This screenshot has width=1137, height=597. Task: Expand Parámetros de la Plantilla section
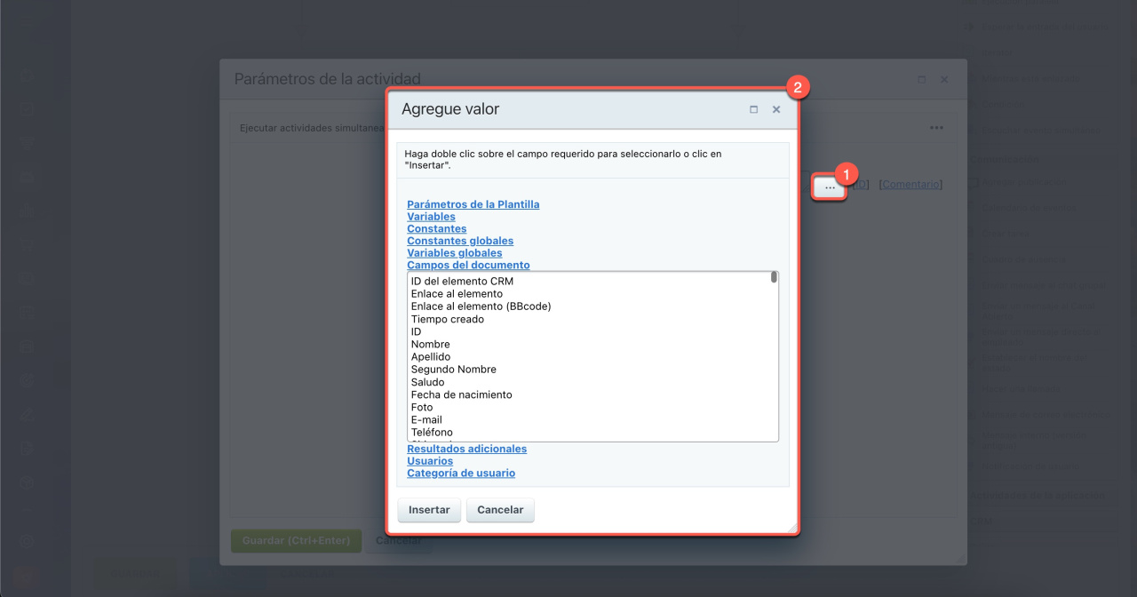[x=473, y=204]
